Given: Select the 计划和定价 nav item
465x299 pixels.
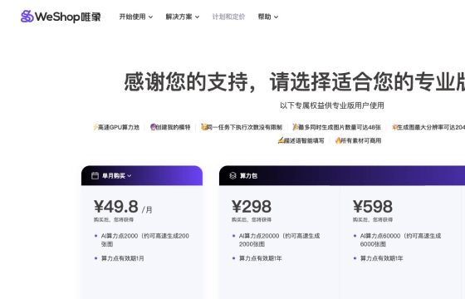Looking at the screenshot, I should pos(228,17).
